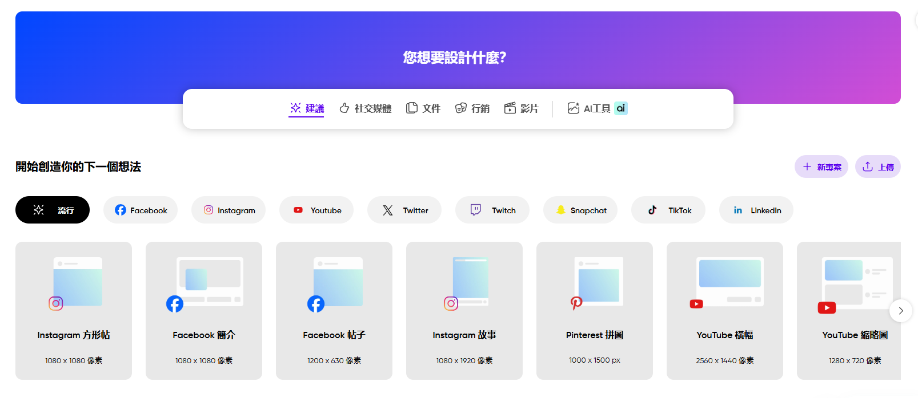Click the Instagram badge on 方形帖 card

(56, 303)
